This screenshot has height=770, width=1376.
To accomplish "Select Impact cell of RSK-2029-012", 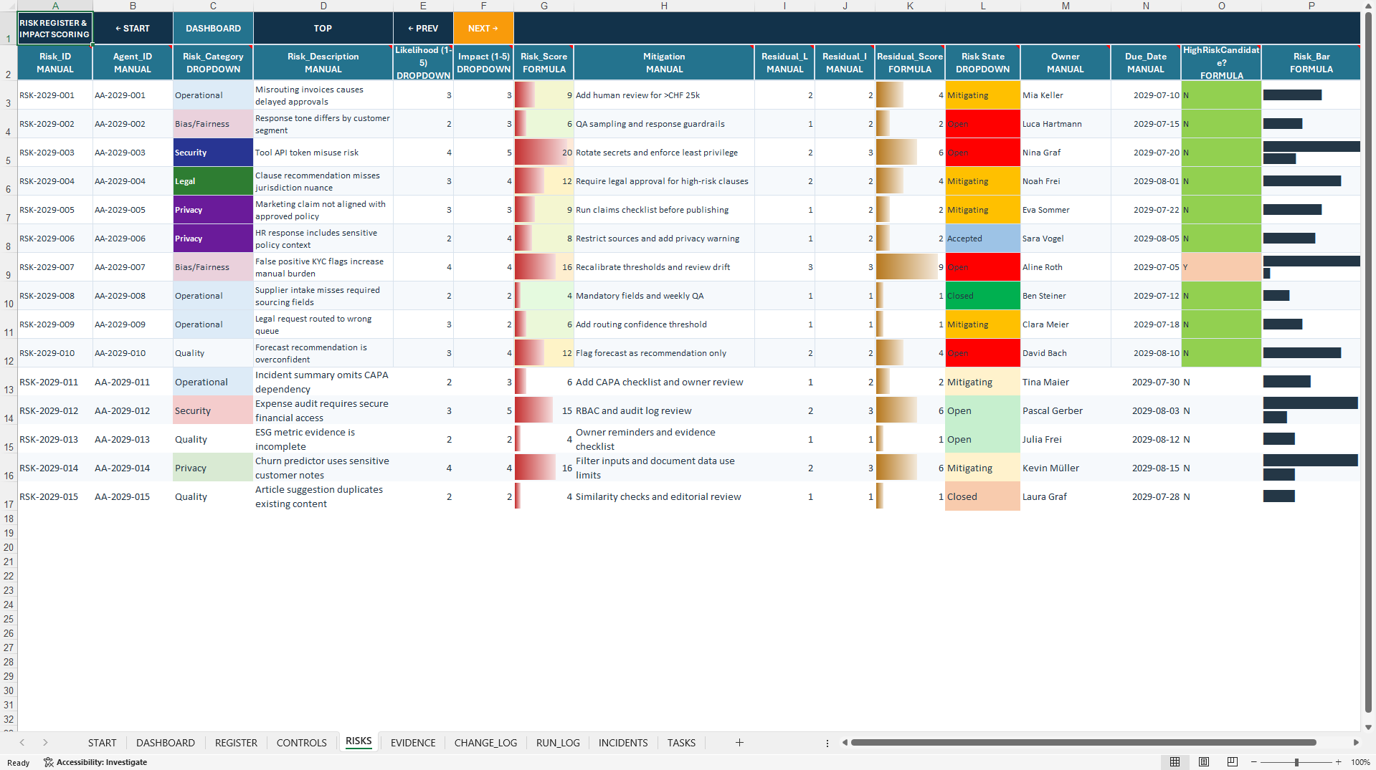I will [x=483, y=410].
